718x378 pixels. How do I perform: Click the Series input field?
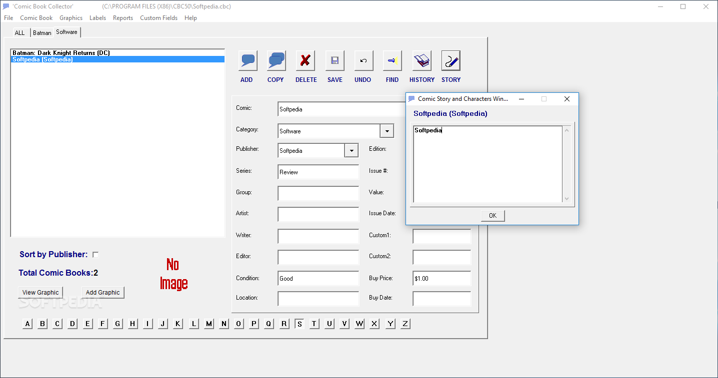(x=318, y=172)
